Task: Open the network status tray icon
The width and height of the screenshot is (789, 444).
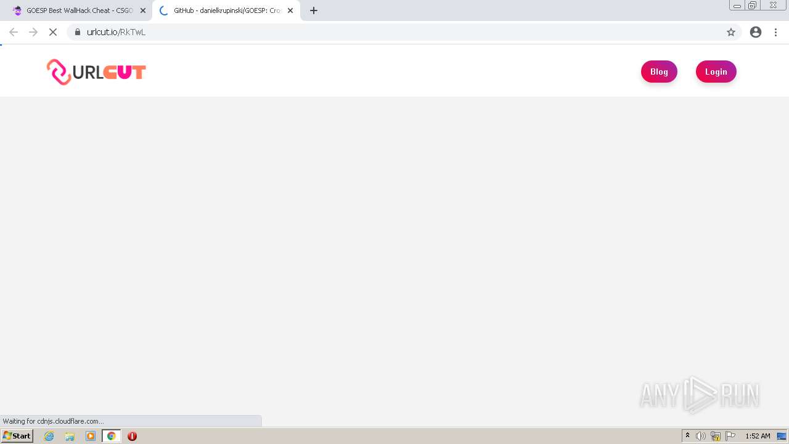Action: tap(716, 436)
